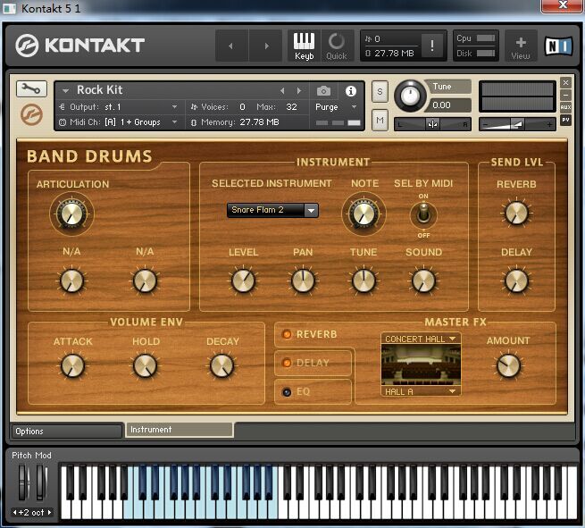The image size is (585, 528).
Task: Open the CONCERT HALL reverb type menu
Action: coord(421,339)
